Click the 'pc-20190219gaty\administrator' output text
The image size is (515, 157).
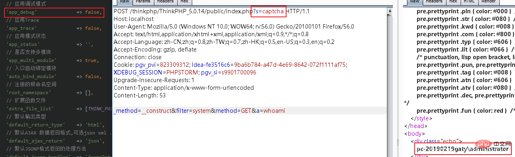pyautogui.click(x=463, y=149)
